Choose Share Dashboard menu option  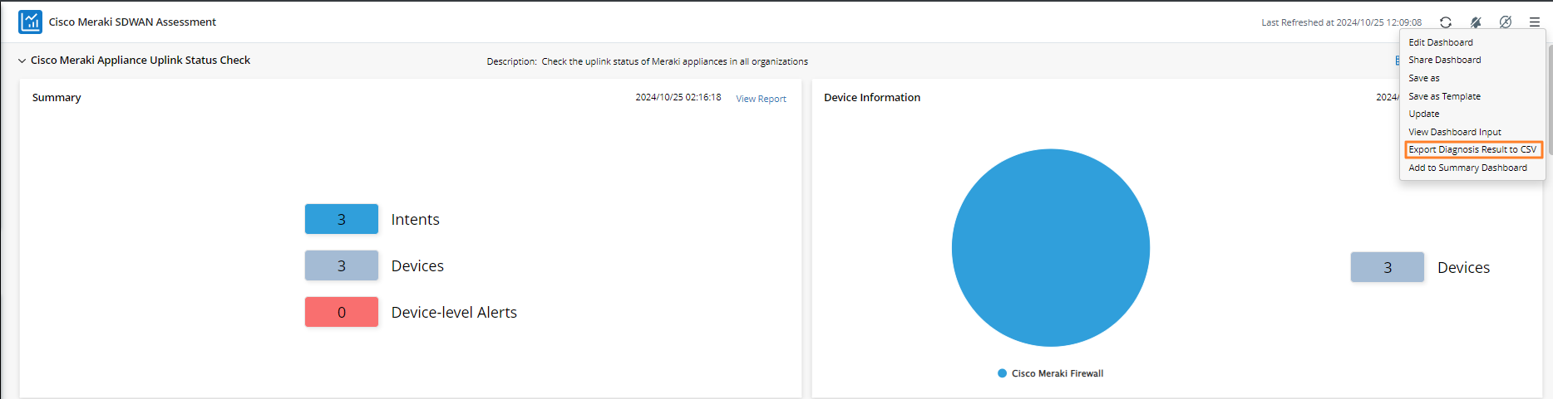[x=1444, y=60]
